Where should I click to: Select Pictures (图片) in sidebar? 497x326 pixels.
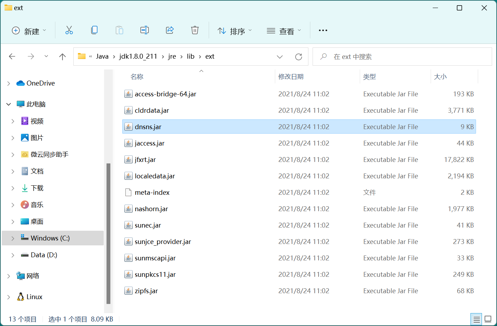click(37, 138)
